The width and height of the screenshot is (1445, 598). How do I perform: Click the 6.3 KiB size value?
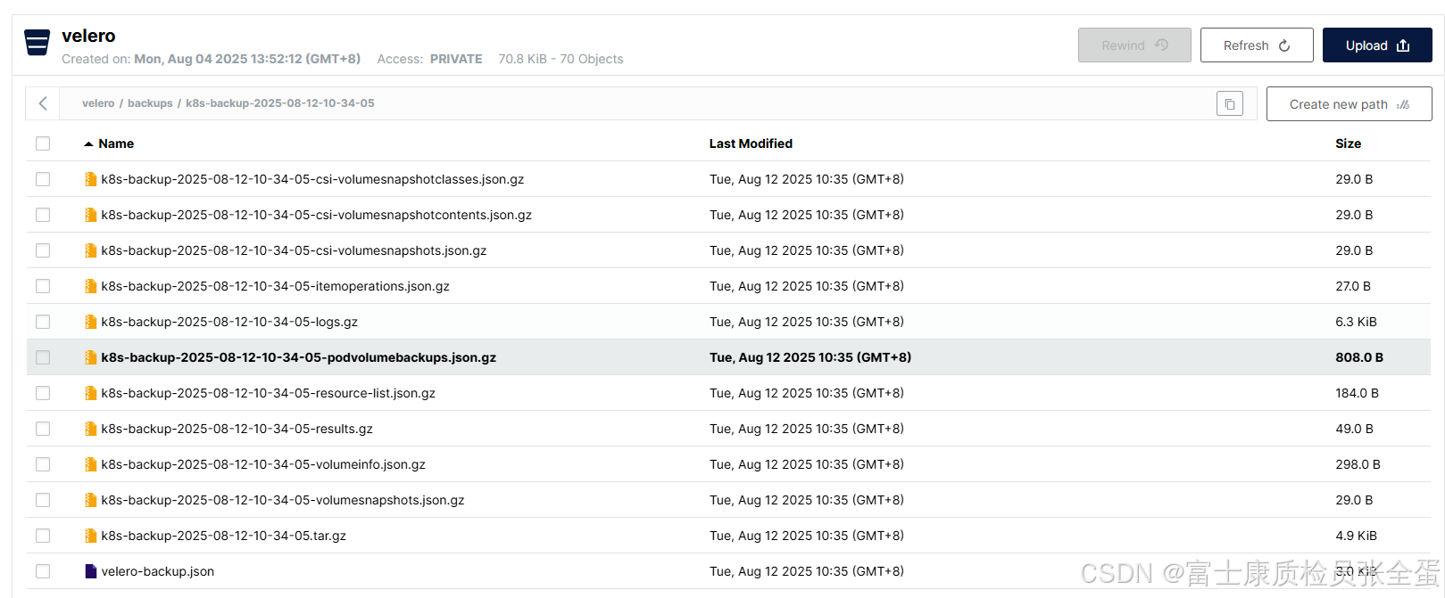(1356, 322)
